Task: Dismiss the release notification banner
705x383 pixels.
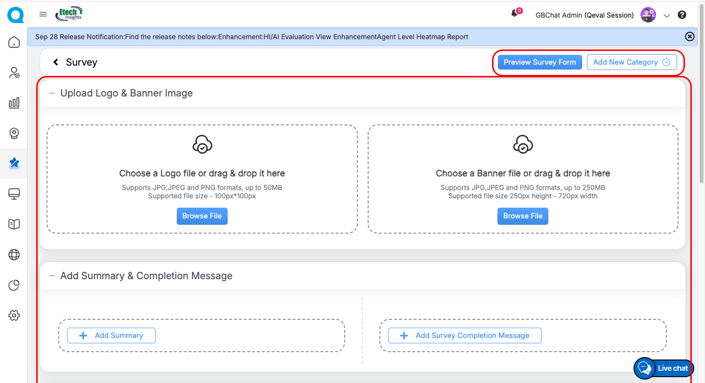Action: pyautogui.click(x=689, y=37)
